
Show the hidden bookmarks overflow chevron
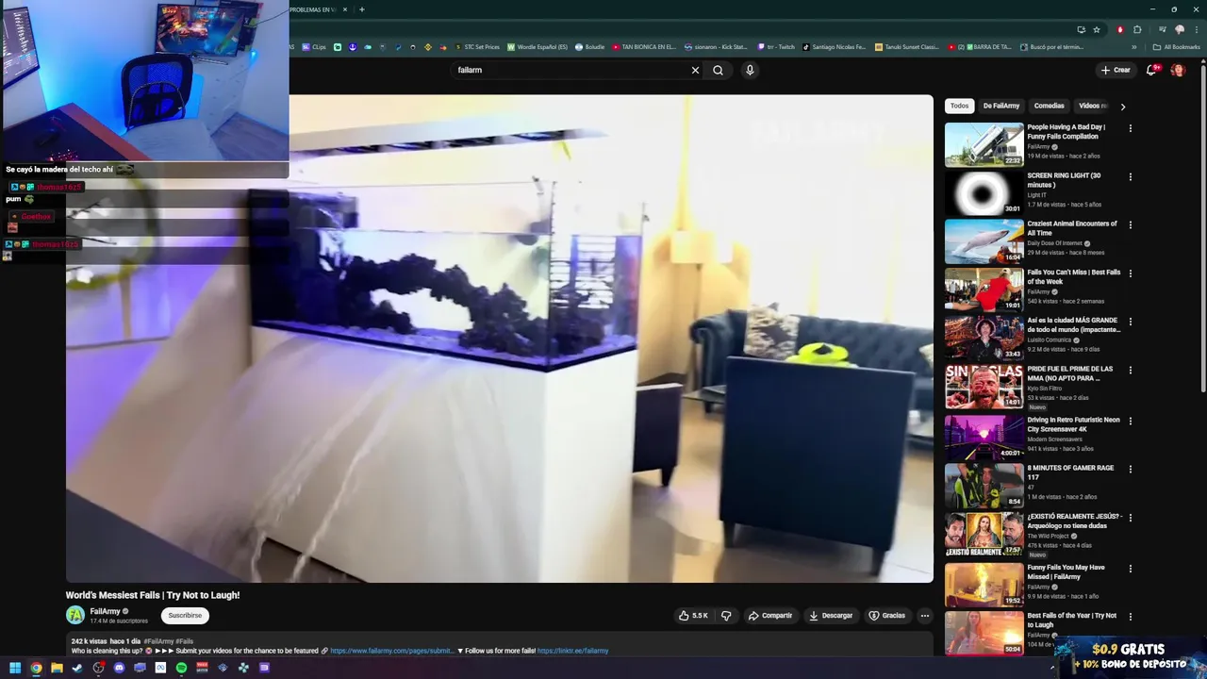1135,47
